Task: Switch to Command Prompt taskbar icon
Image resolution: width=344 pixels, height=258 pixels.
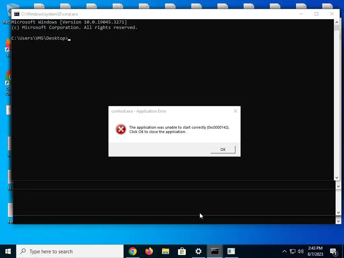Action: [x=215, y=251]
